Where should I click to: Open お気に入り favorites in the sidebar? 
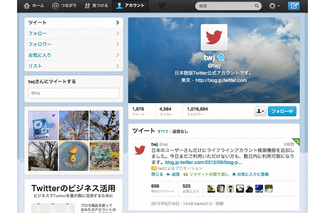[74, 55]
